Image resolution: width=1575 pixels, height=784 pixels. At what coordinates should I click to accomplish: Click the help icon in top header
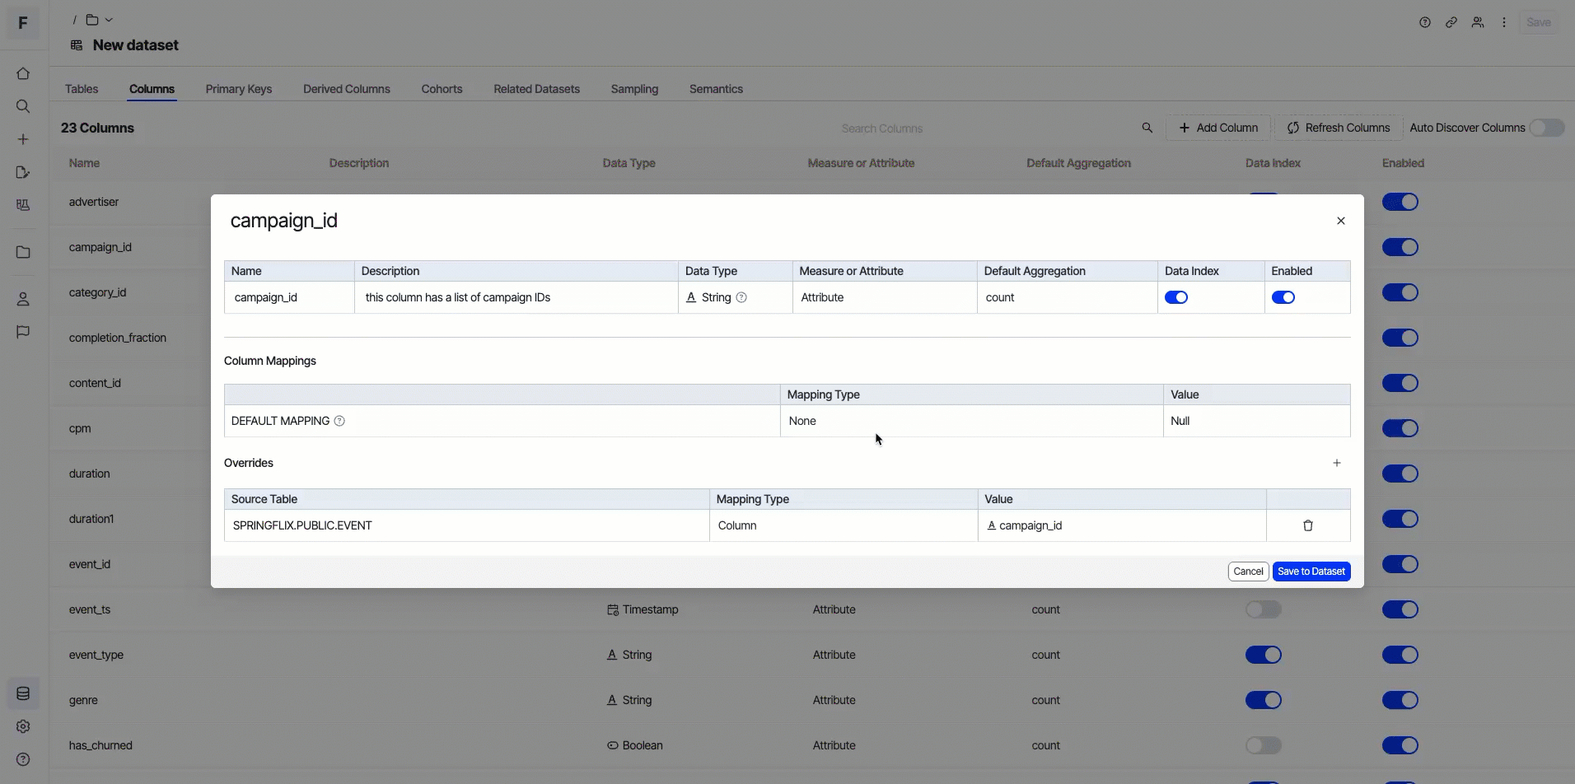(x=1425, y=22)
